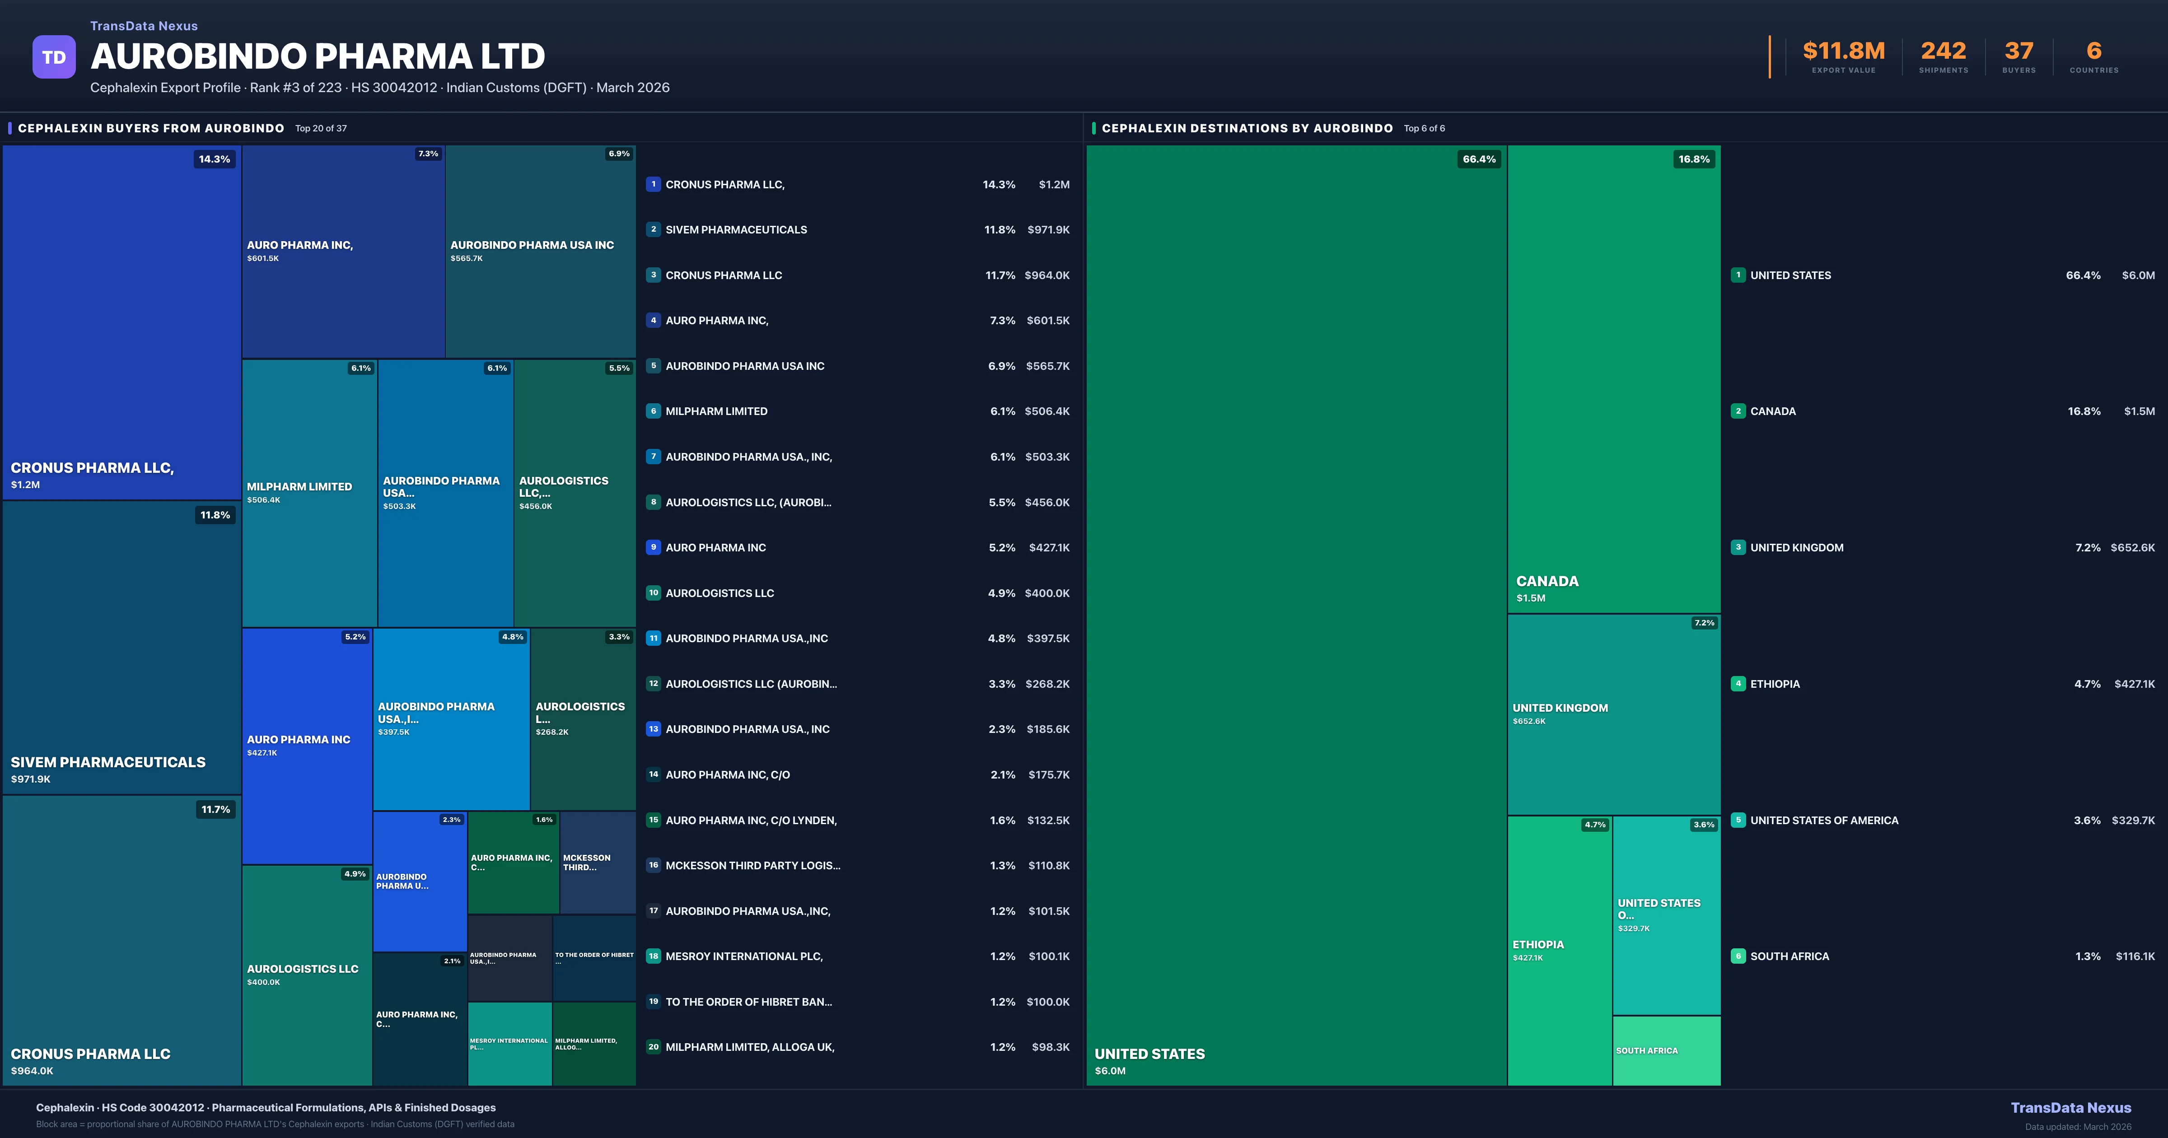This screenshot has height=1138, width=2168.
Task: Click rank badge 1 beside Cronus Pharma LLC
Action: click(x=653, y=184)
